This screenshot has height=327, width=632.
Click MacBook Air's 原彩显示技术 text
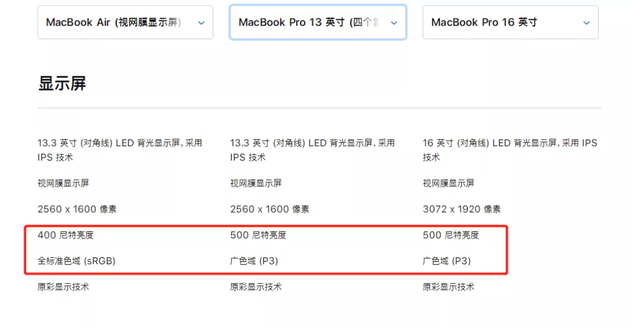coord(63,287)
